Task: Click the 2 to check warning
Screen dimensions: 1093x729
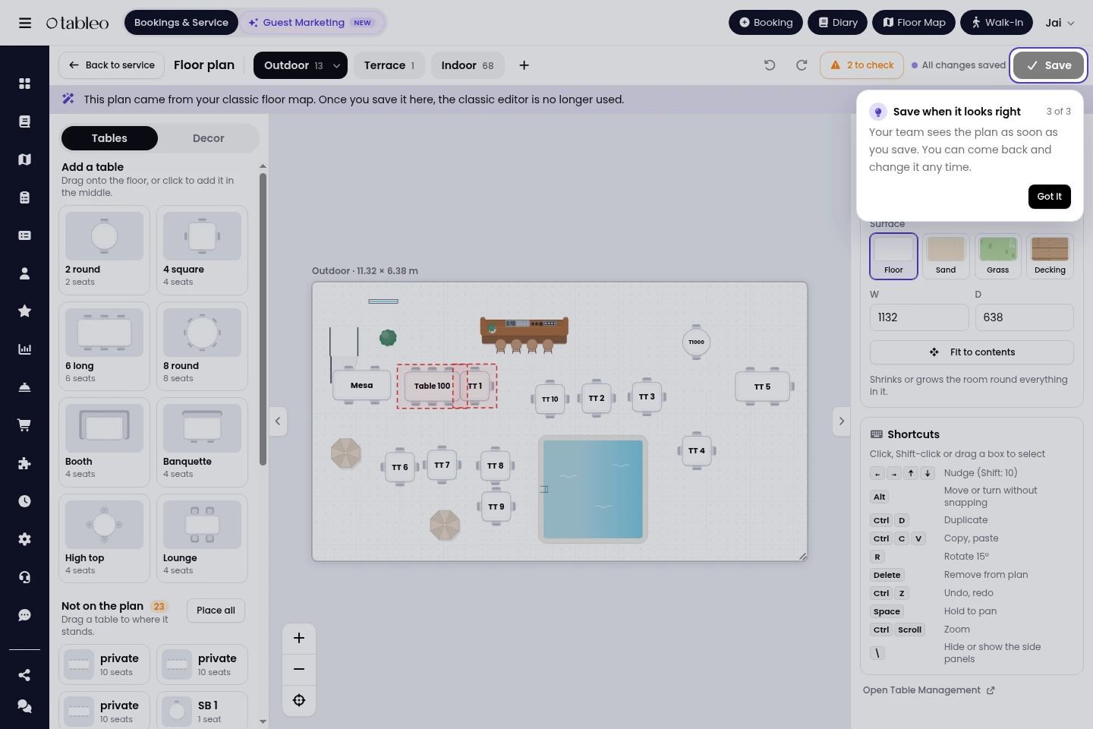Action: coord(861,65)
